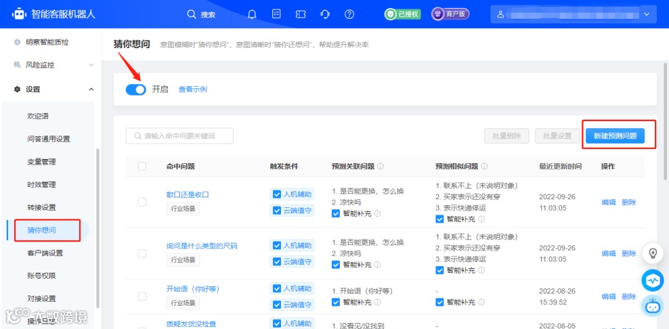
Task: Click the floating lightbulb tips icon
Action: 652,253
